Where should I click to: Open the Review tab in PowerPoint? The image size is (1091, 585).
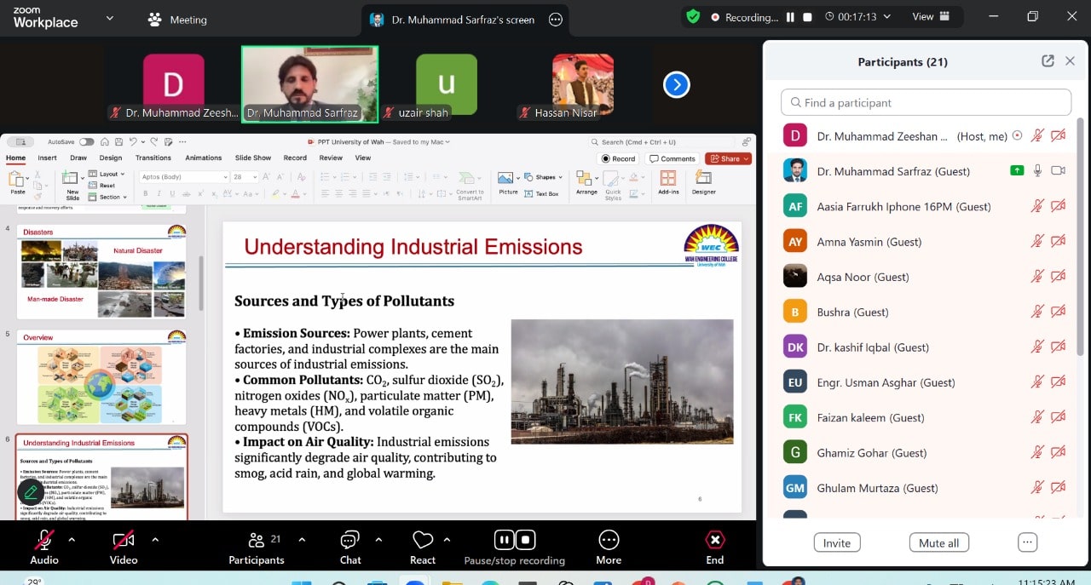pos(331,158)
